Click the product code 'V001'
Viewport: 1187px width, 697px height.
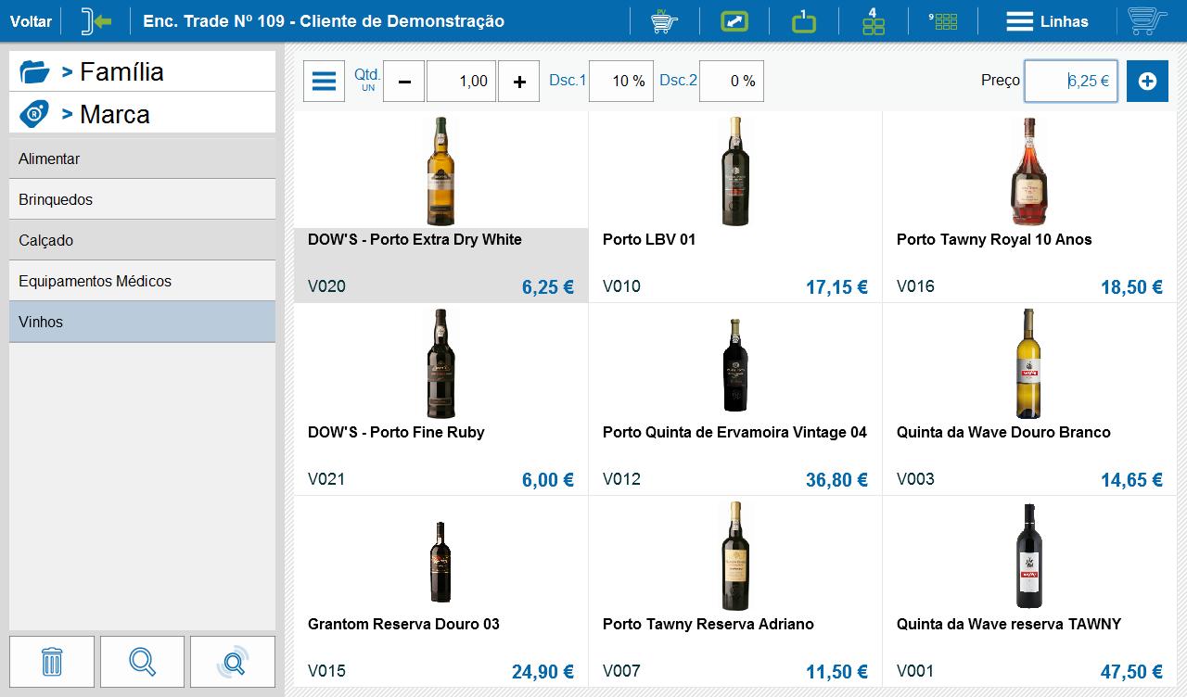915,671
